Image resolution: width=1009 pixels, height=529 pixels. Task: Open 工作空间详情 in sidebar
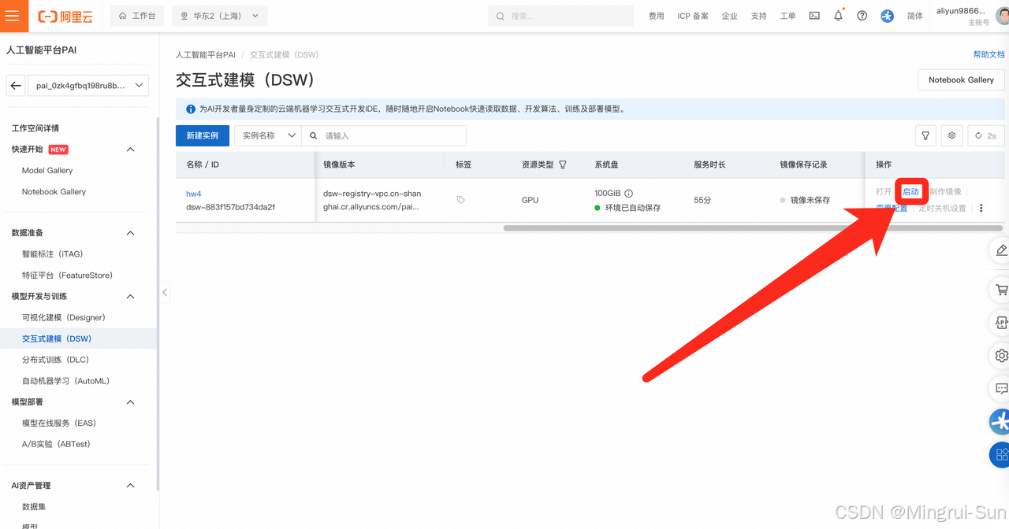tap(35, 128)
